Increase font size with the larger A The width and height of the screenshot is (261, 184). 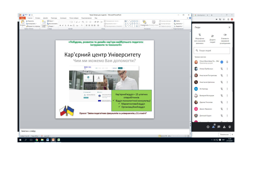point(77,22)
